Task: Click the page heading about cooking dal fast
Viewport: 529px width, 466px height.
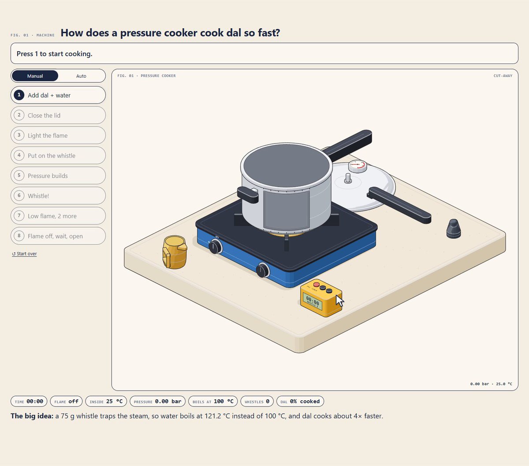Action: pos(170,33)
